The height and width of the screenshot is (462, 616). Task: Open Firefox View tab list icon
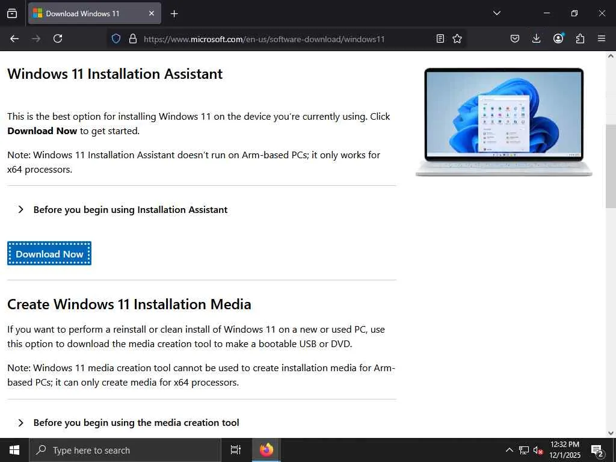[x=12, y=13]
